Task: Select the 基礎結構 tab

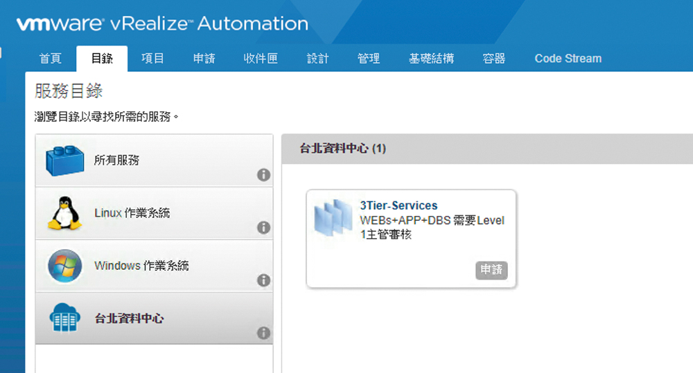Action: pos(431,59)
